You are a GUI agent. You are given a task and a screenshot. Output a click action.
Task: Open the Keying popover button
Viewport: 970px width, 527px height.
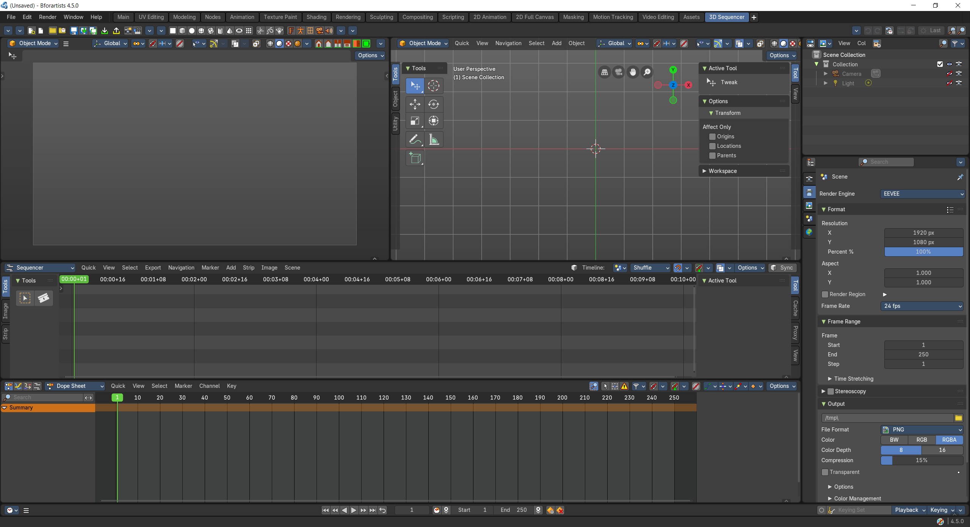942,510
